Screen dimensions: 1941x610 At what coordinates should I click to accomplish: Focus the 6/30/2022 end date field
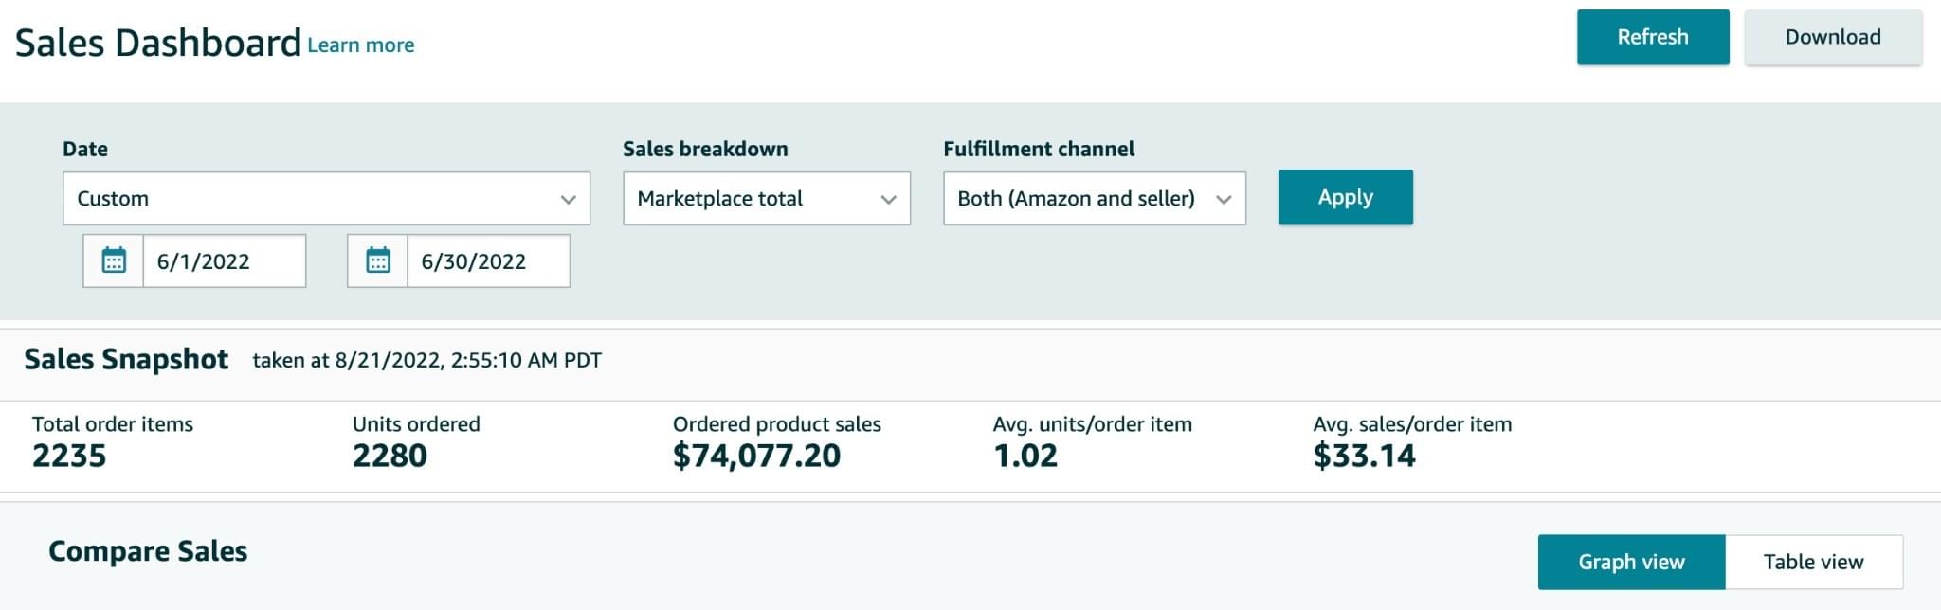pos(487,261)
